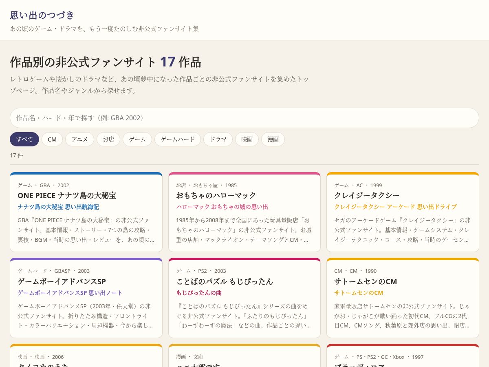Open ONE PIECE ナナツ島の大秘宝 card title
This screenshot has width=489, height=367.
[x=67, y=195]
